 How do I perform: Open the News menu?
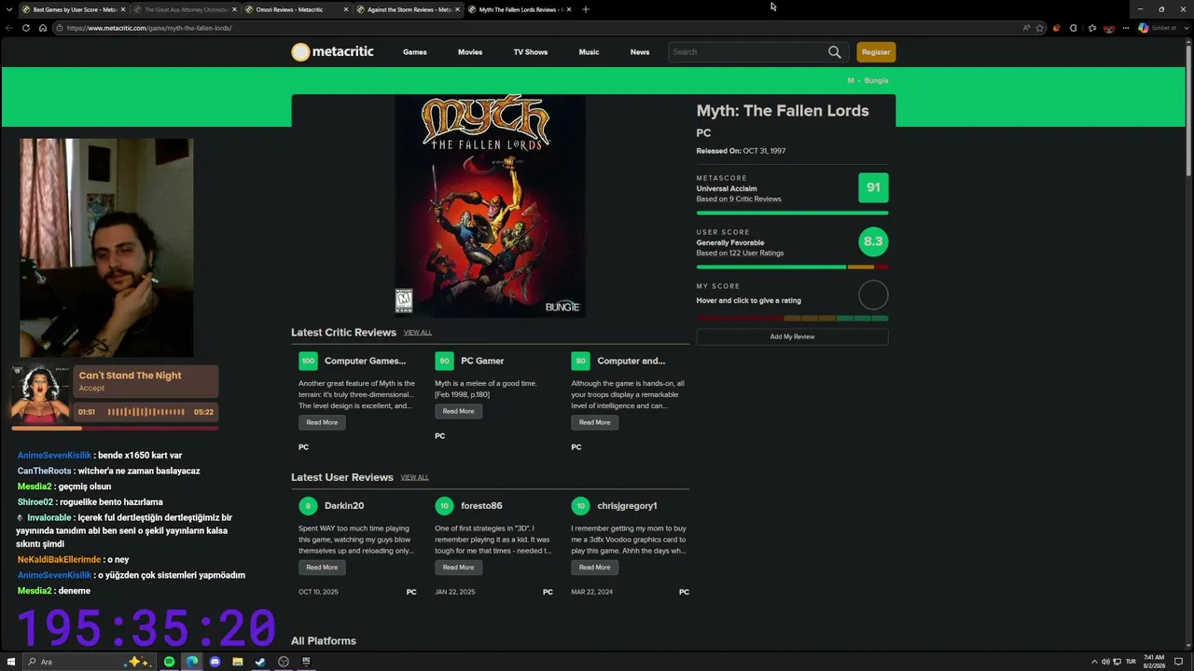point(640,52)
